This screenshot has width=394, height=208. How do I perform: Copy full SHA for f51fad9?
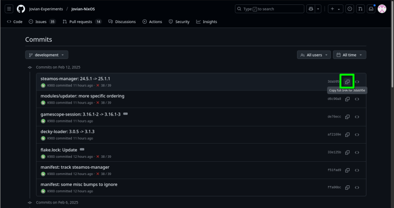click(347, 170)
